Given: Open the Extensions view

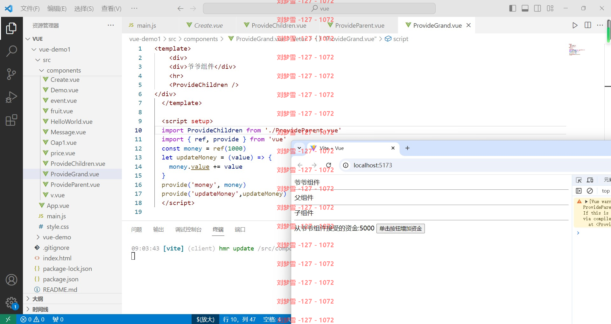Looking at the screenshot, I should [11, 120].
